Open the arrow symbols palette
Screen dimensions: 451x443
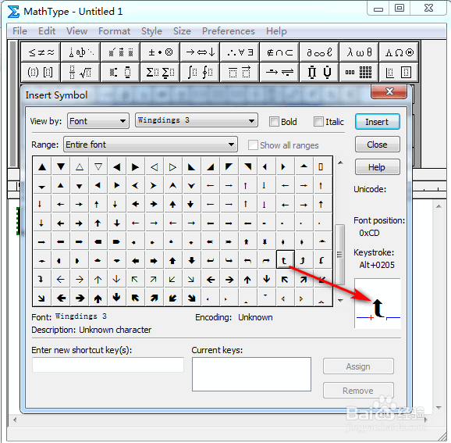click(x=200, y=52)
